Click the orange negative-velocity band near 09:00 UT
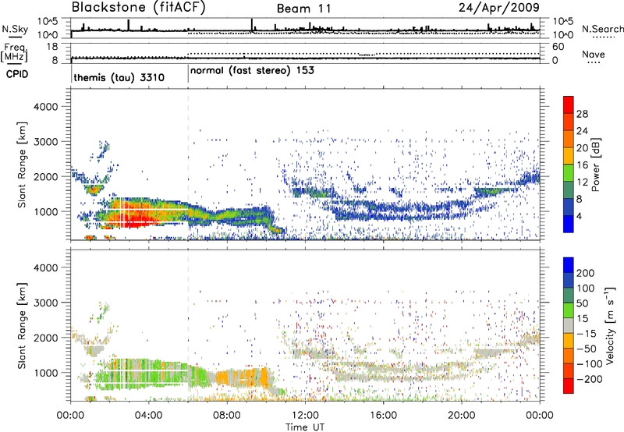 pos(242,377)
